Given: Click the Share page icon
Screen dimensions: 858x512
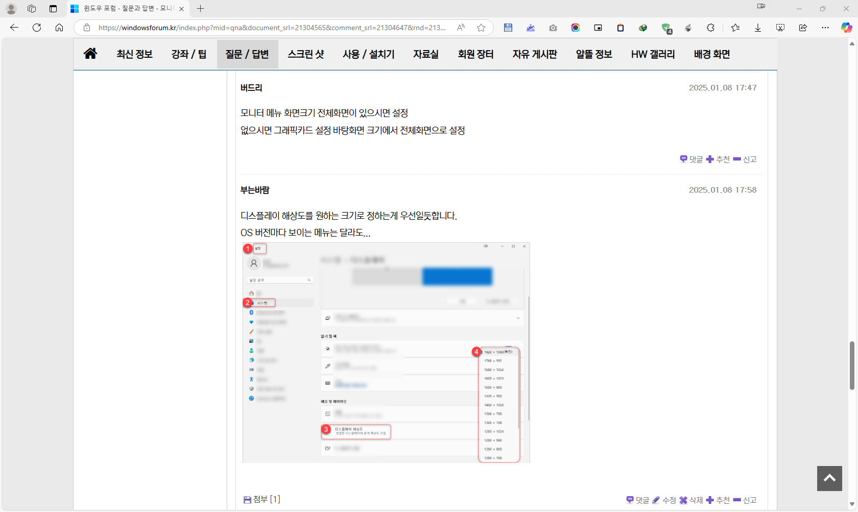Looking at the screenshot, I should (803, 28).
